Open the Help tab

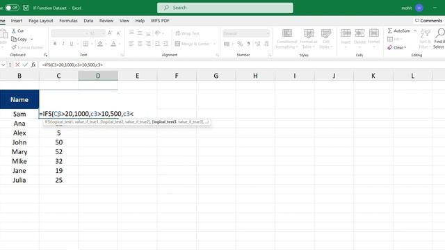pyautogui.click(x=140, y=21)
